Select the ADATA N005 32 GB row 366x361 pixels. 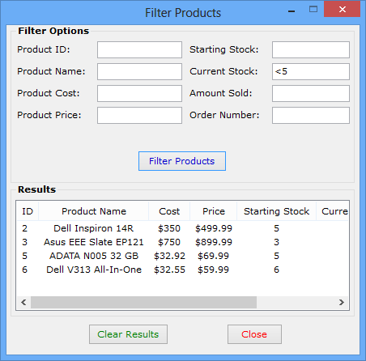coord(182,256)
